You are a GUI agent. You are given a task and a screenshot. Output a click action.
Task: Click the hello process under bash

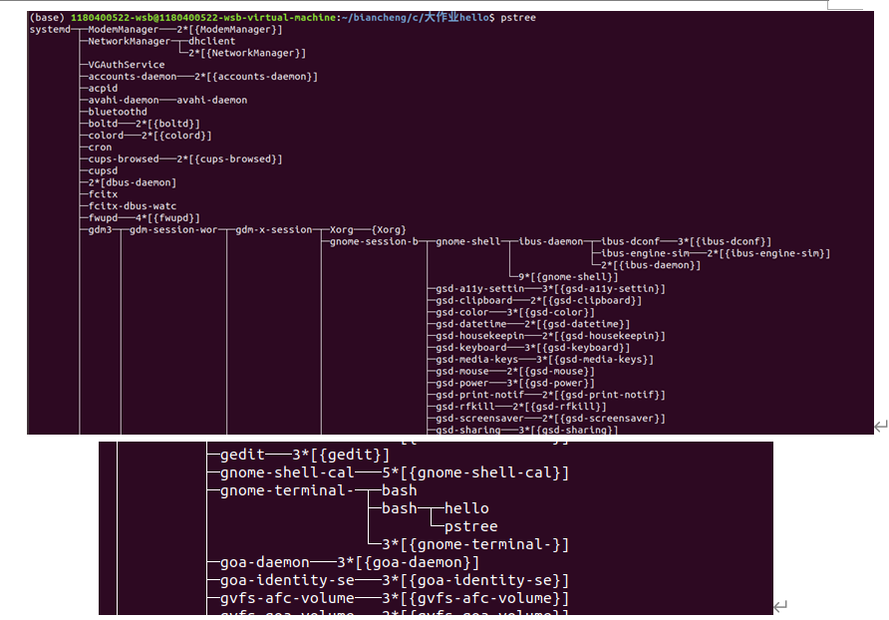point(466,508)
